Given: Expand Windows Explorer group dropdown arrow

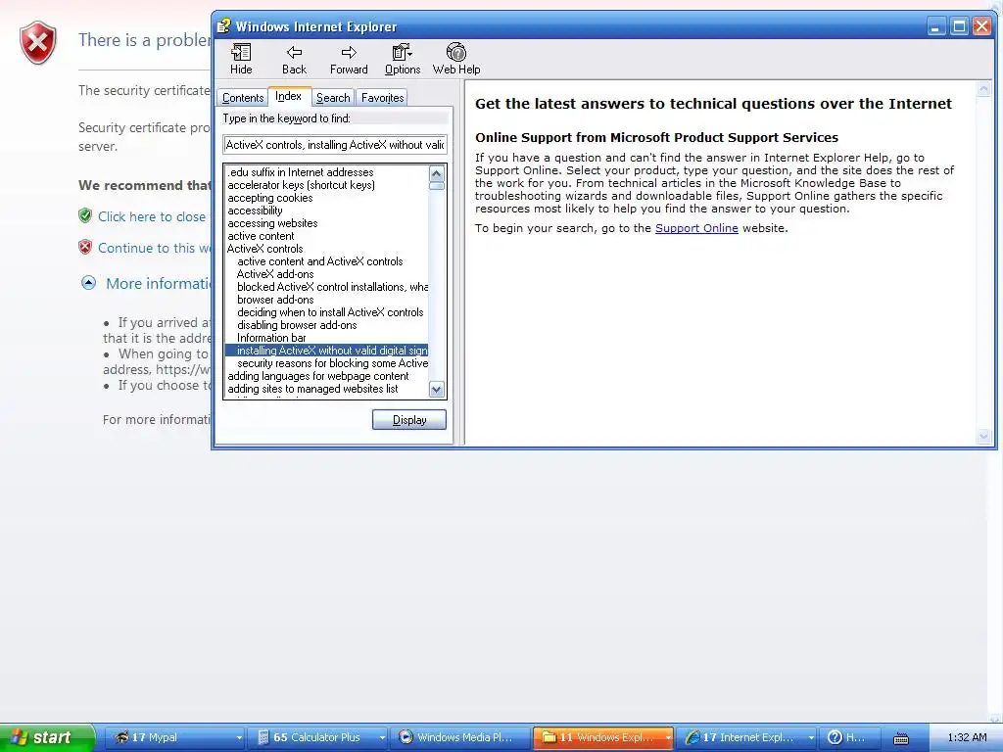Looking at the screenshot, I should point(668,738).
